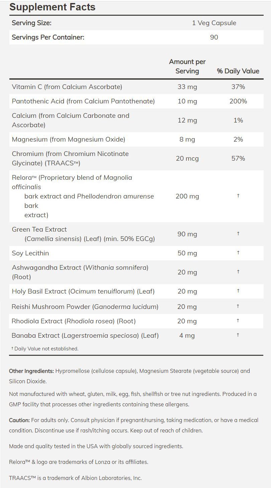Click the Supplement Facts heading
Viewport: 271px width, 488px height.
(x=52, y=7)
